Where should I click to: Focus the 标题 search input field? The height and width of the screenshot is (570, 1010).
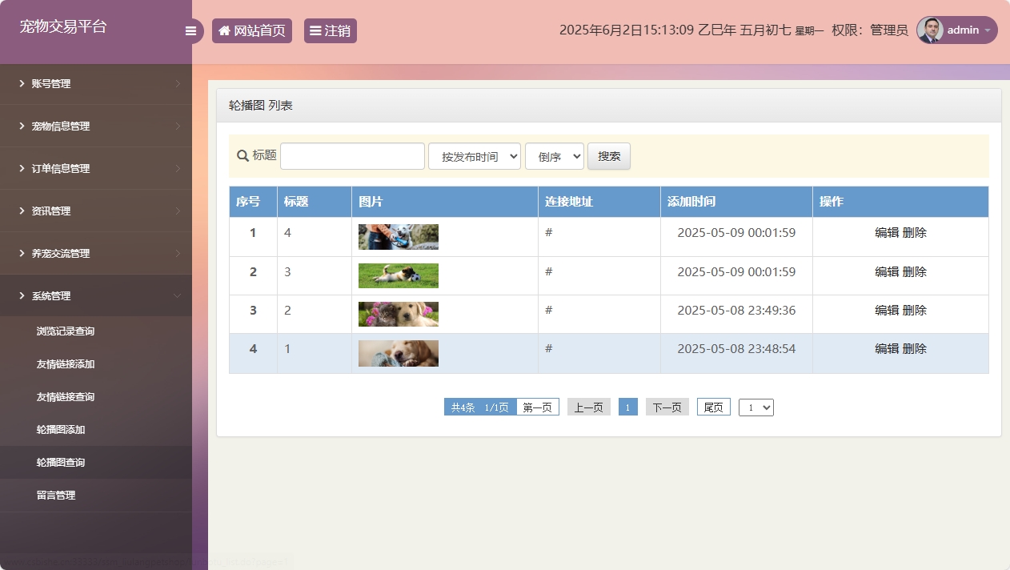click(x=352, y=156)
